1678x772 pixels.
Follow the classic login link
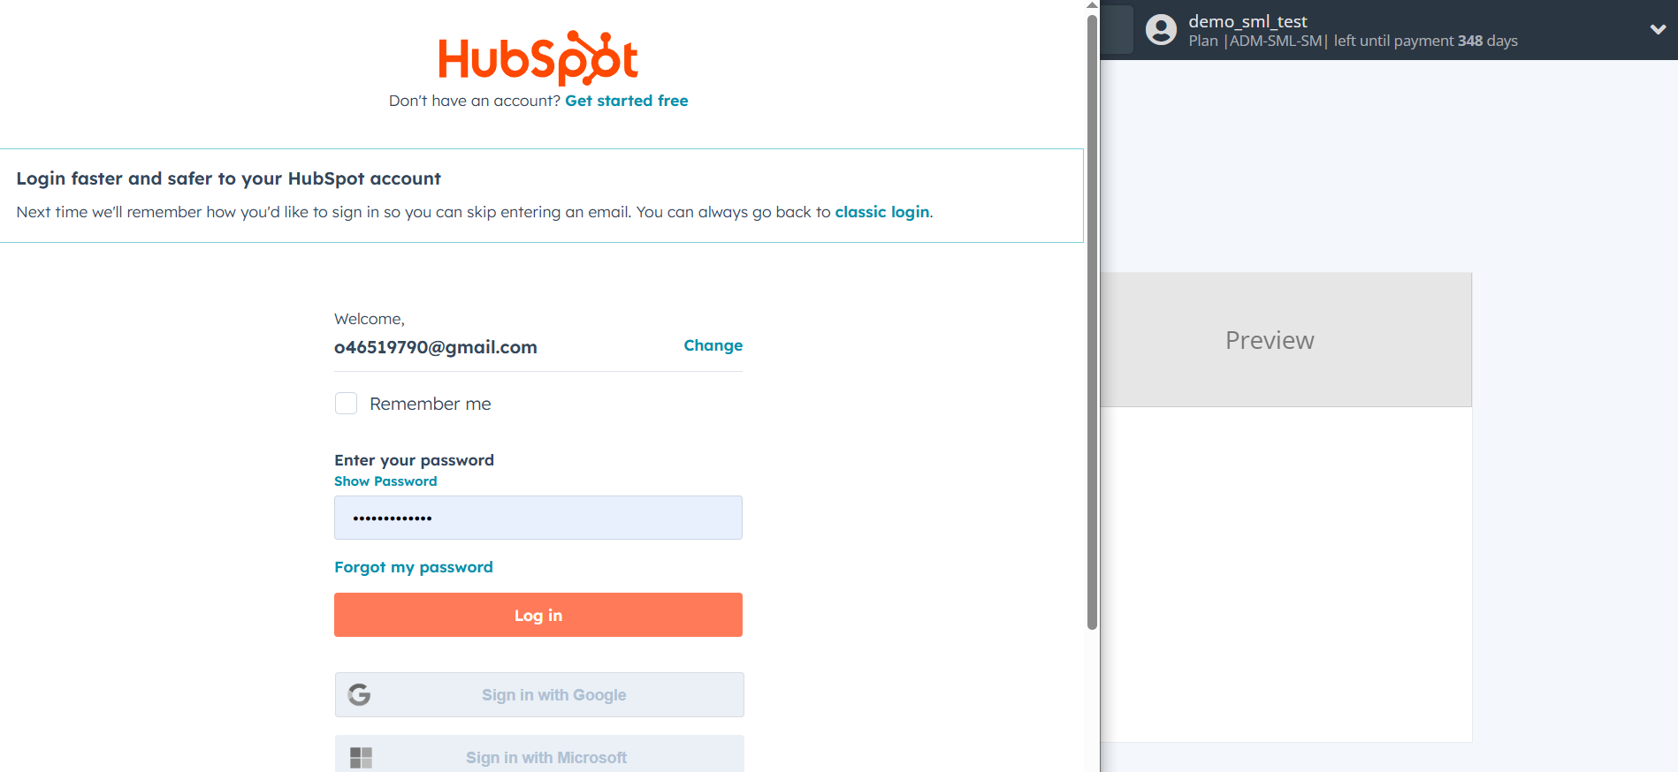881,212
